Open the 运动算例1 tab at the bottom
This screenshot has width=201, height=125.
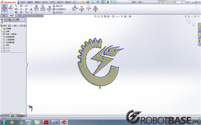(21, 116)
